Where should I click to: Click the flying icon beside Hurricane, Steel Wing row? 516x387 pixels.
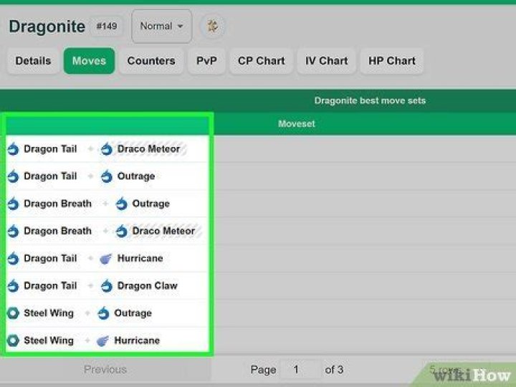(x=102, y=341)
